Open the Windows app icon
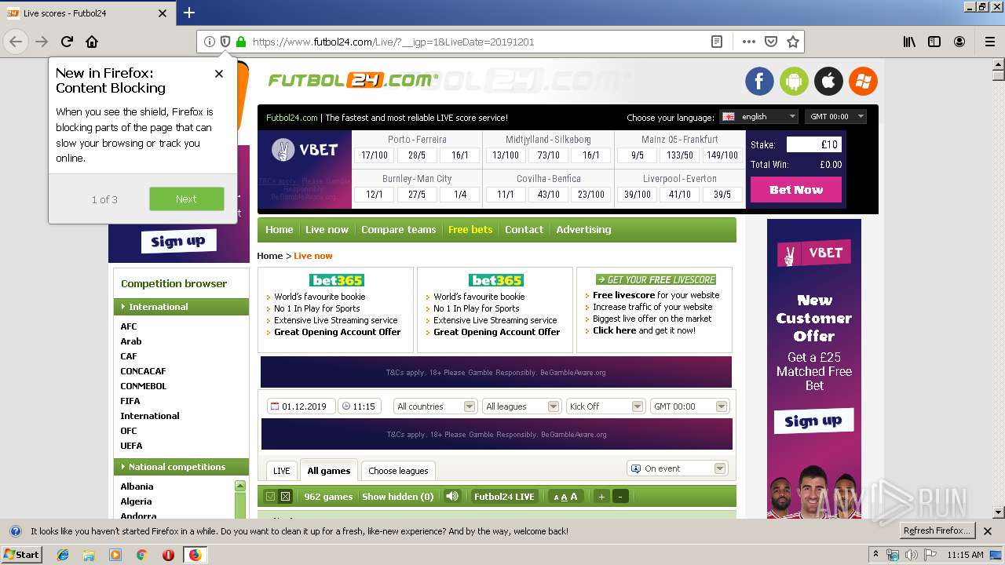 (x=863, y=81)
